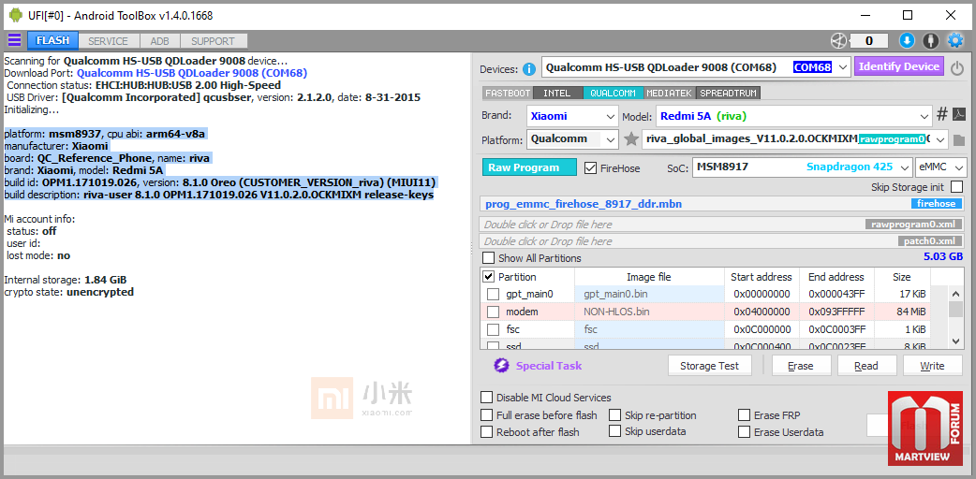Switch to the FLASH tab
976x479 pixels.
[52, 41]
